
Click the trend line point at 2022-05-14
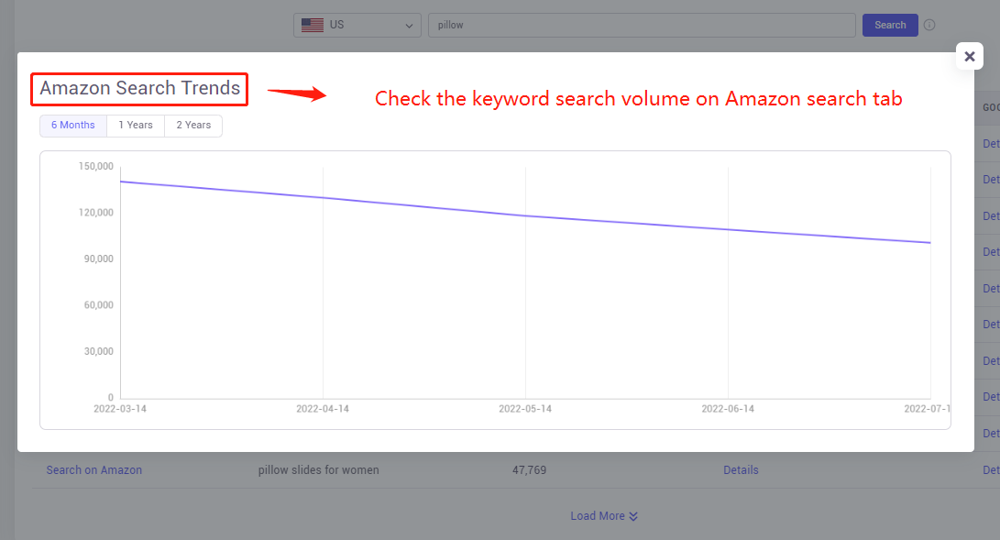[x=525, y=215]
